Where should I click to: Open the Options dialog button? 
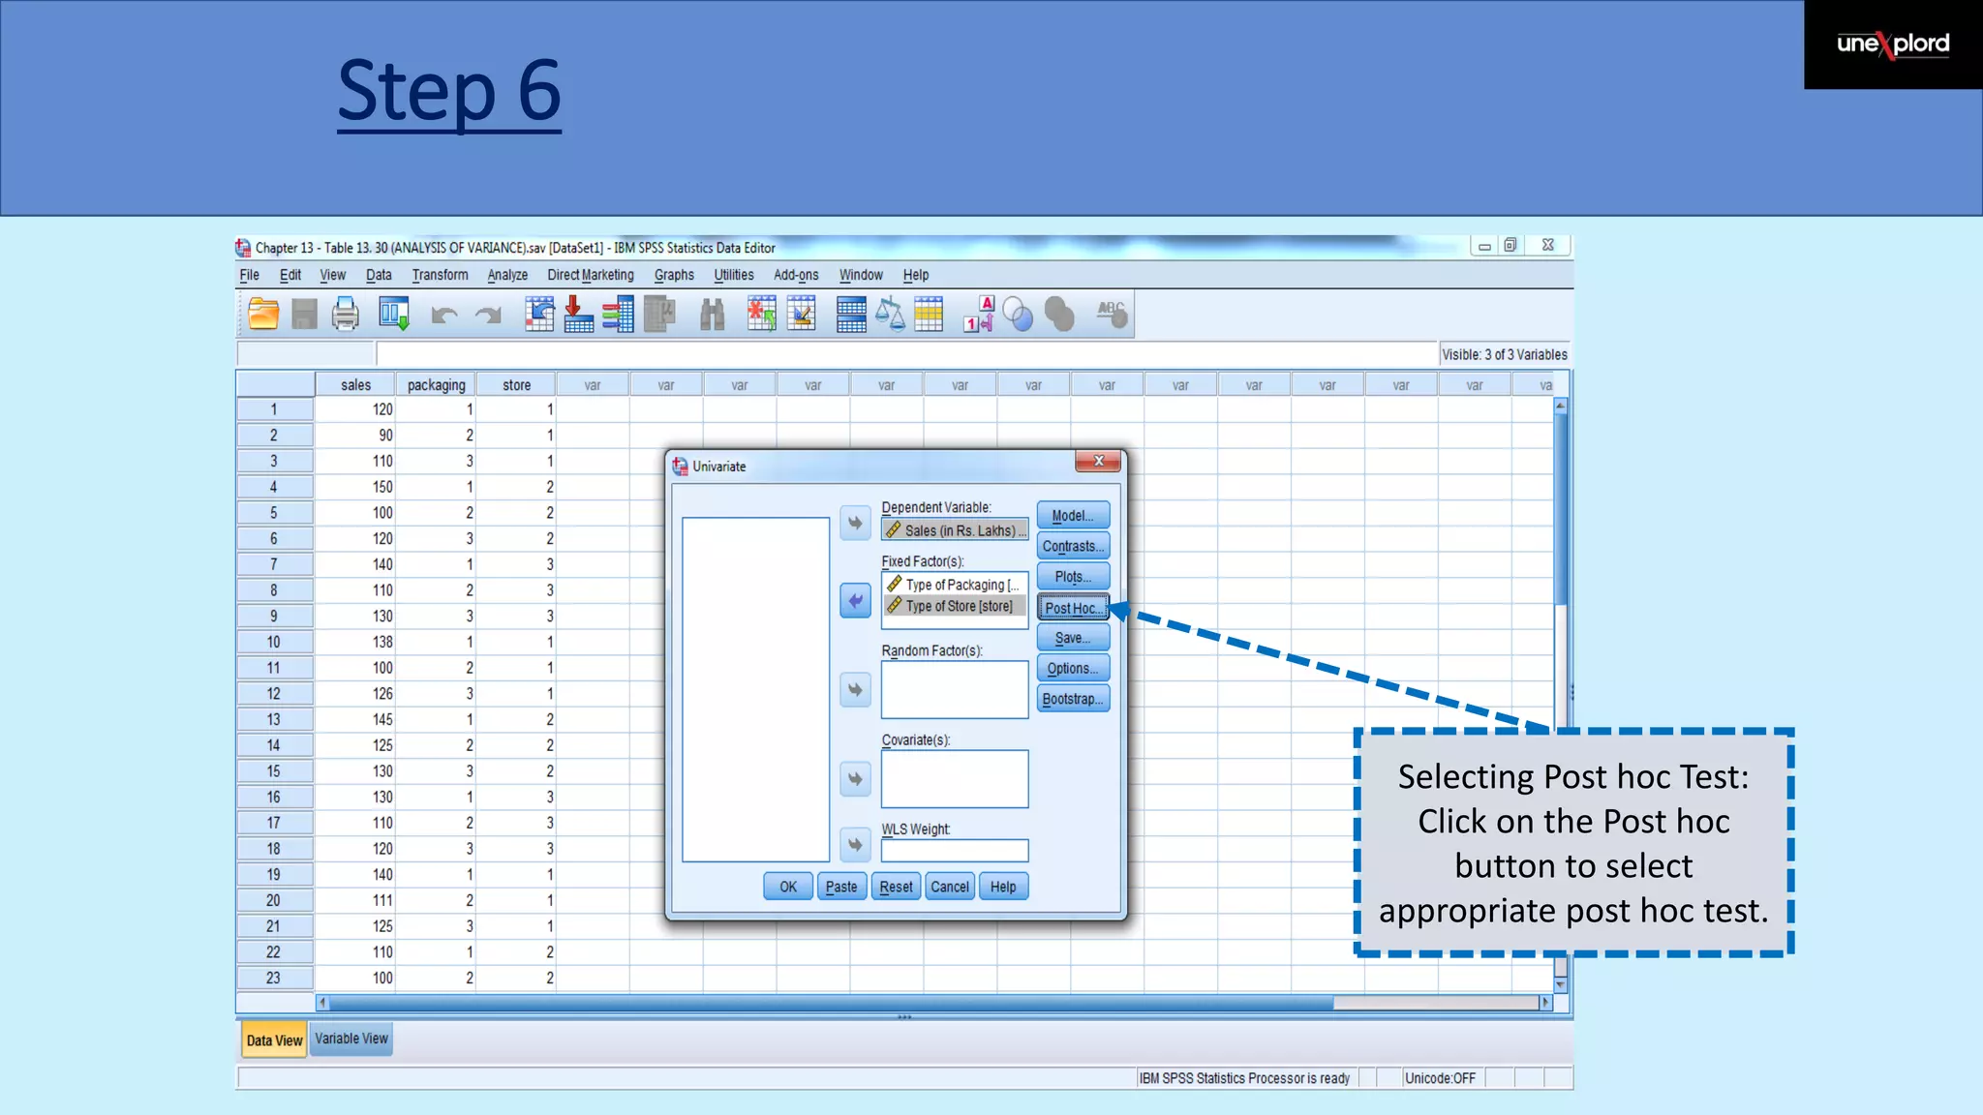1073,669
